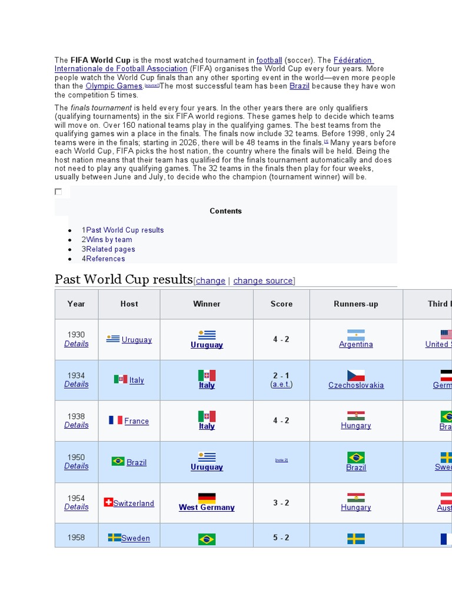
Task: Click change link beside section heading
Action: (x=211, y=281)
